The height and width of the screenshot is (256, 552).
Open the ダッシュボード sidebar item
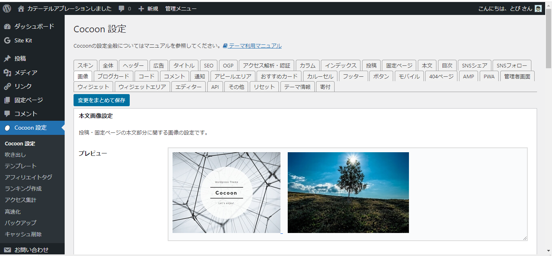(34, 26)
